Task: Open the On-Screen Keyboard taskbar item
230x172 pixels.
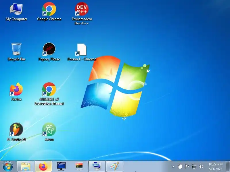Action: (x=97, y=167)
